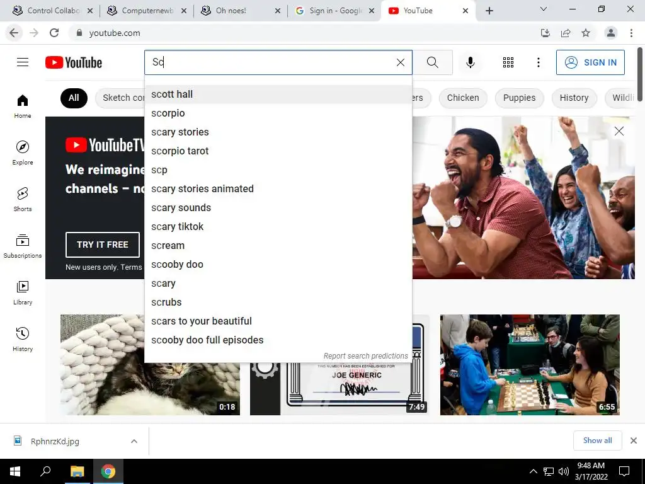Open YouTube settings three-dot menu
Image resolution: width=645 pixels, height=484 pixels.
click(538, 62)
